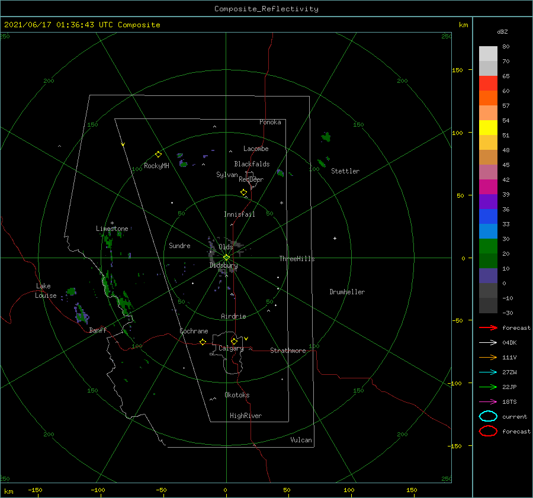Click the word current in the legend
The height and width of the screenshot is (498, 533).
[515, 417]
